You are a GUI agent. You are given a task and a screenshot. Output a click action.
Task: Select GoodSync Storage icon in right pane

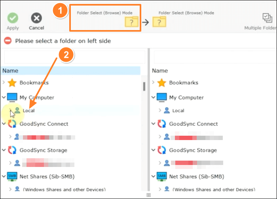coord(162,150)
